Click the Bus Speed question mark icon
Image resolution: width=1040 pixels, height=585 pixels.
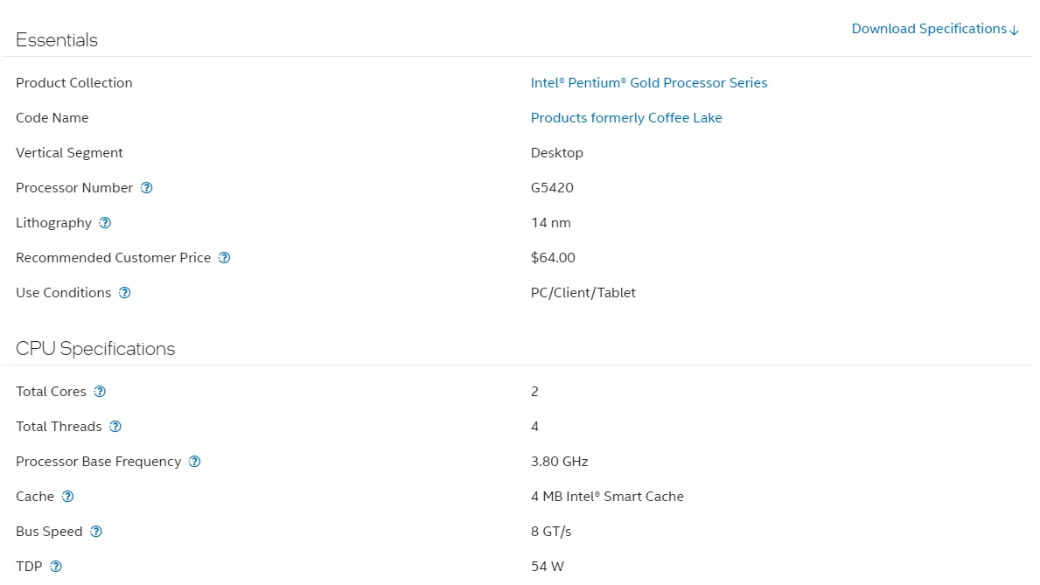pos(96,532)
